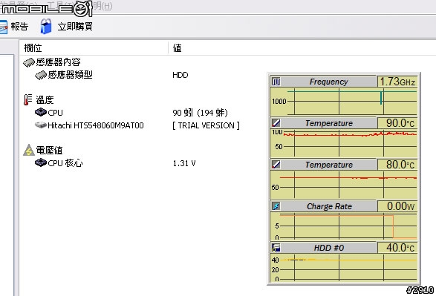This screenshot has height=296, width=436.
Task: Select the CPU temperature row
Action: [x=49, y=113]
